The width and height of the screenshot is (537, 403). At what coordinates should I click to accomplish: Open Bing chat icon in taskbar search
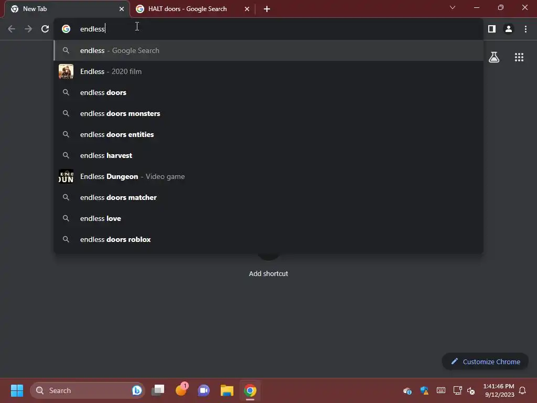[x=137, y=390]
